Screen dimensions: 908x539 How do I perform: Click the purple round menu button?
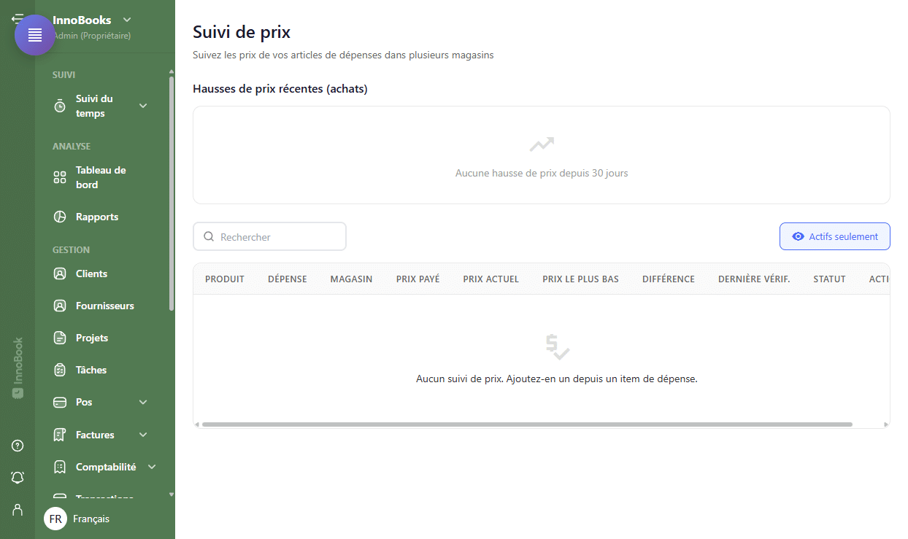pos(35,35)
